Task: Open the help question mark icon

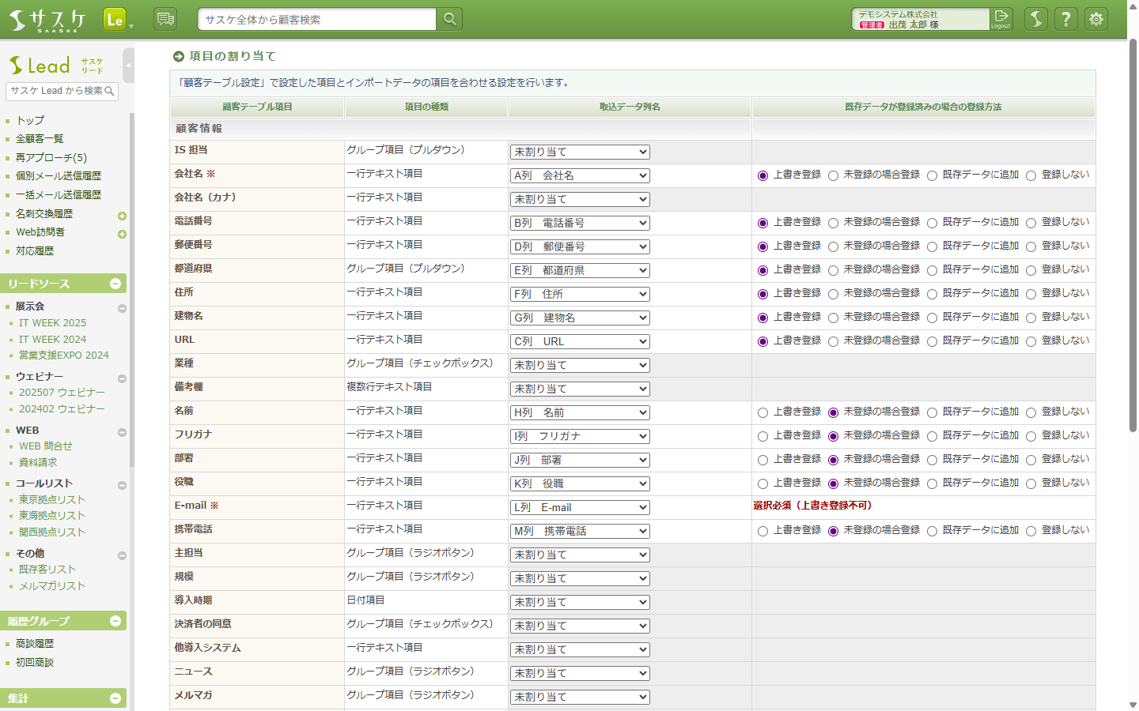Action: 1065,19
